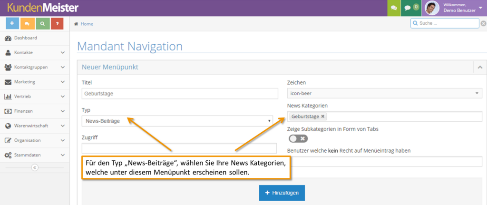The width and height of the screenshot is (487, 205).
Task: Collapse the sidebar with the double-arrow button
Action: (35, 167)
